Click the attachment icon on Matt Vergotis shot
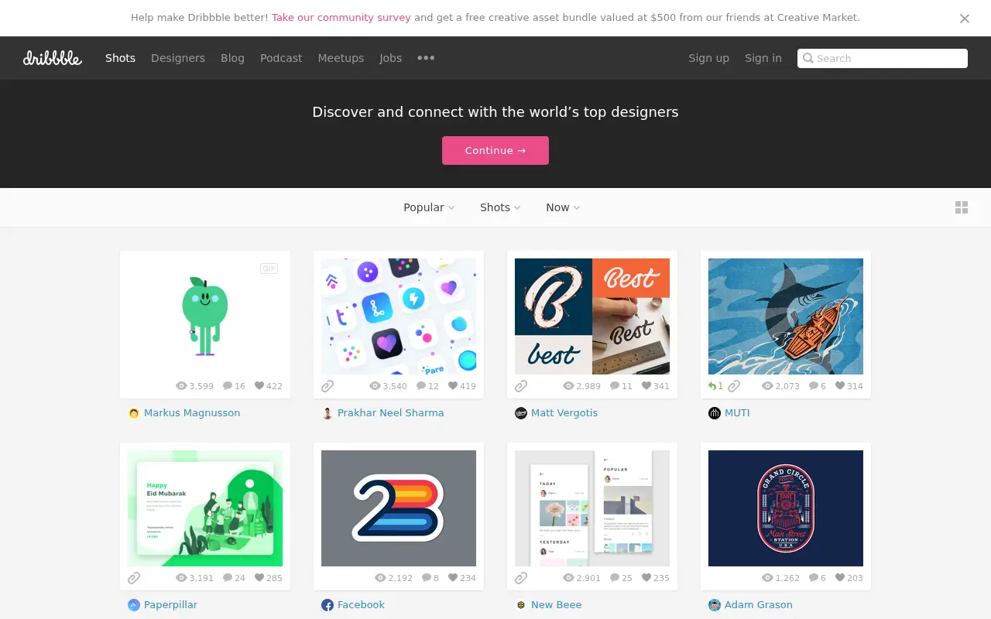The width and height of the screenshot is (991, 619). click(x=521, y=386)
